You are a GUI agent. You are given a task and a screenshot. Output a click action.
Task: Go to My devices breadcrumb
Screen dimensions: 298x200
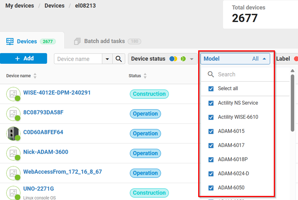pyautogui.click(x=19, y=6)
